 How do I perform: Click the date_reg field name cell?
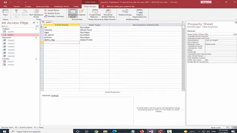click(61, 40)
